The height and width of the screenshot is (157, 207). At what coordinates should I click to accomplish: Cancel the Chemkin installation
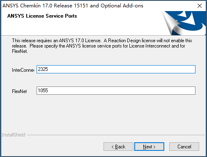coord(184,147)
